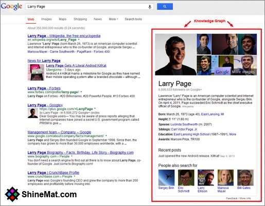Go to the News tab
Screen dimensions: 265x206
(98, 19)
